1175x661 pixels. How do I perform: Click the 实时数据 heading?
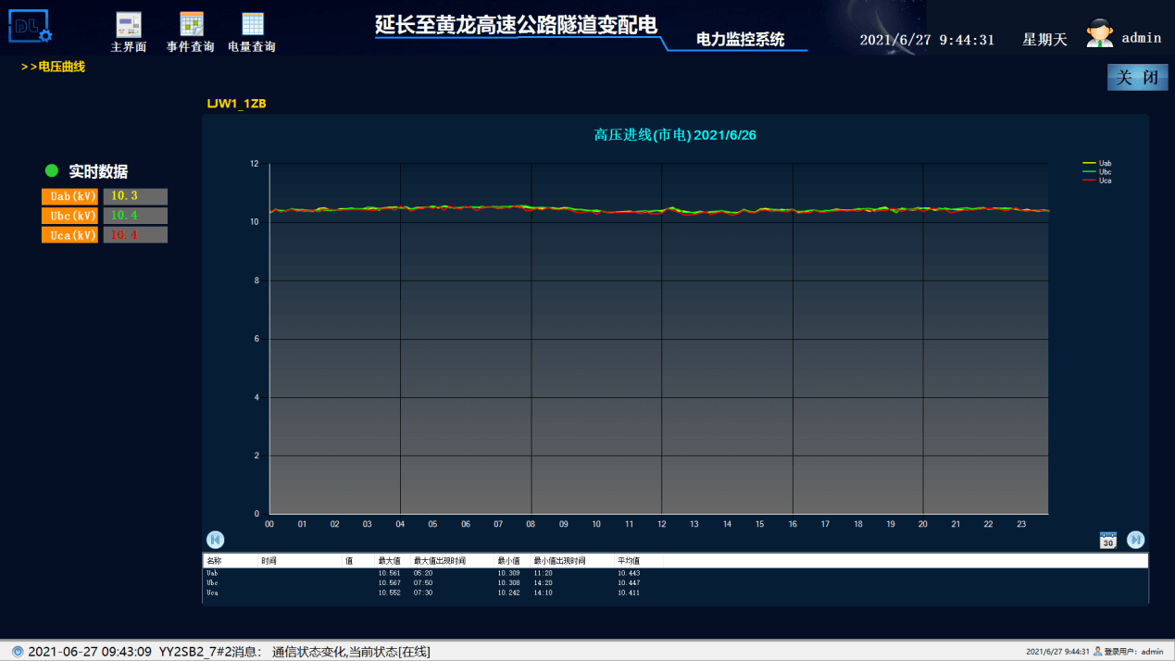(98, 171)
